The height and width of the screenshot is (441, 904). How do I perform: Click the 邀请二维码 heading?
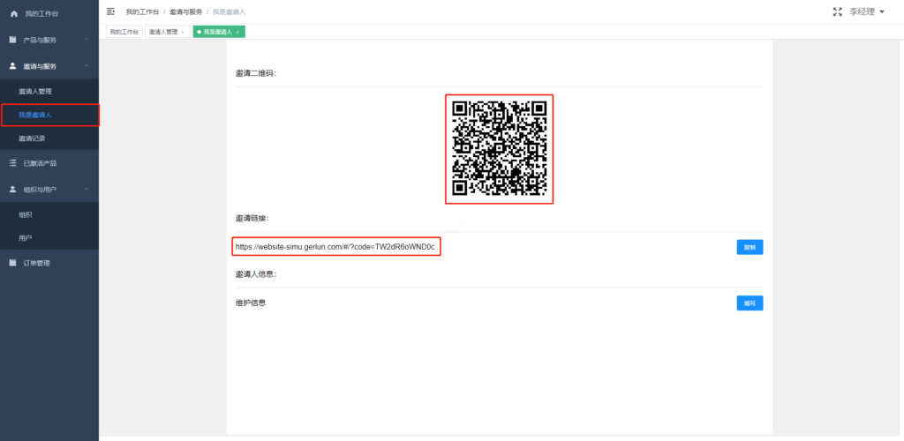[256, 73]
